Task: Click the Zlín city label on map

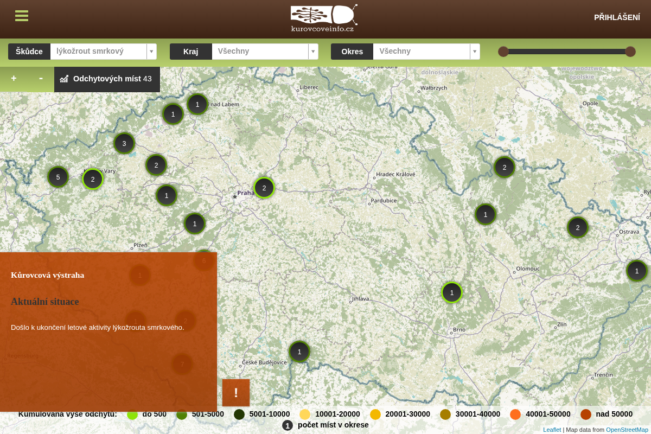Action: point(561,324)
